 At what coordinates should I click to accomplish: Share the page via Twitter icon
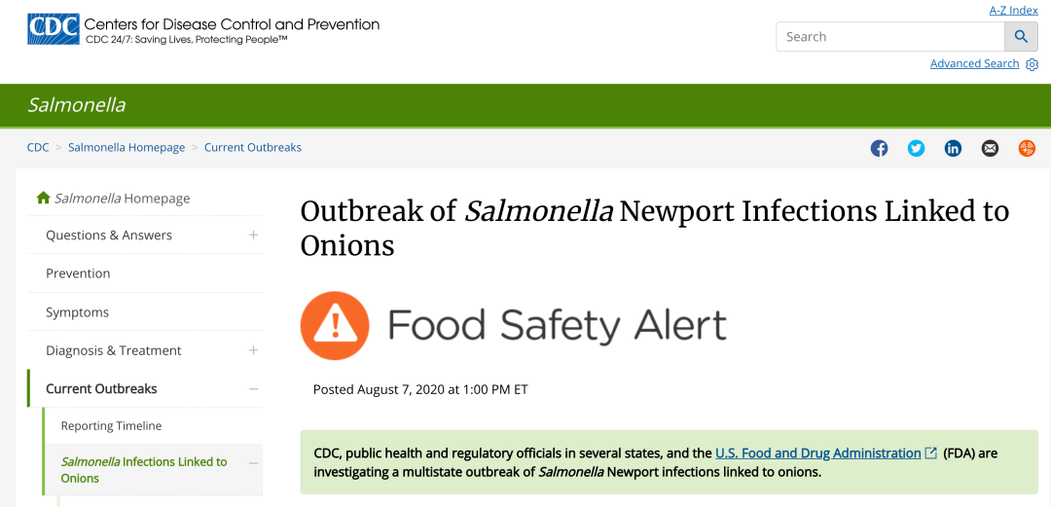click(x=916, y=148)
